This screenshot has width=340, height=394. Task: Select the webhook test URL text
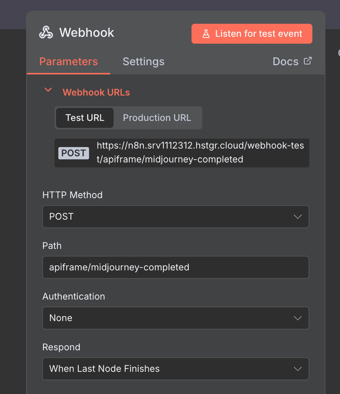click(200, 153)
